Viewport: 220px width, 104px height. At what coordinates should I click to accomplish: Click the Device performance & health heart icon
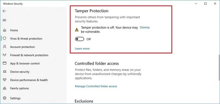[5, 80]
